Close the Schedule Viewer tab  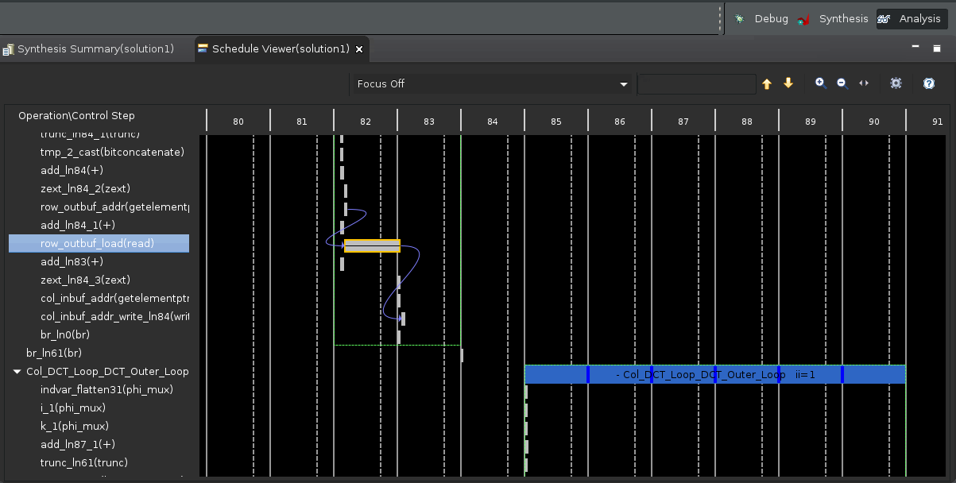(359, 49)
